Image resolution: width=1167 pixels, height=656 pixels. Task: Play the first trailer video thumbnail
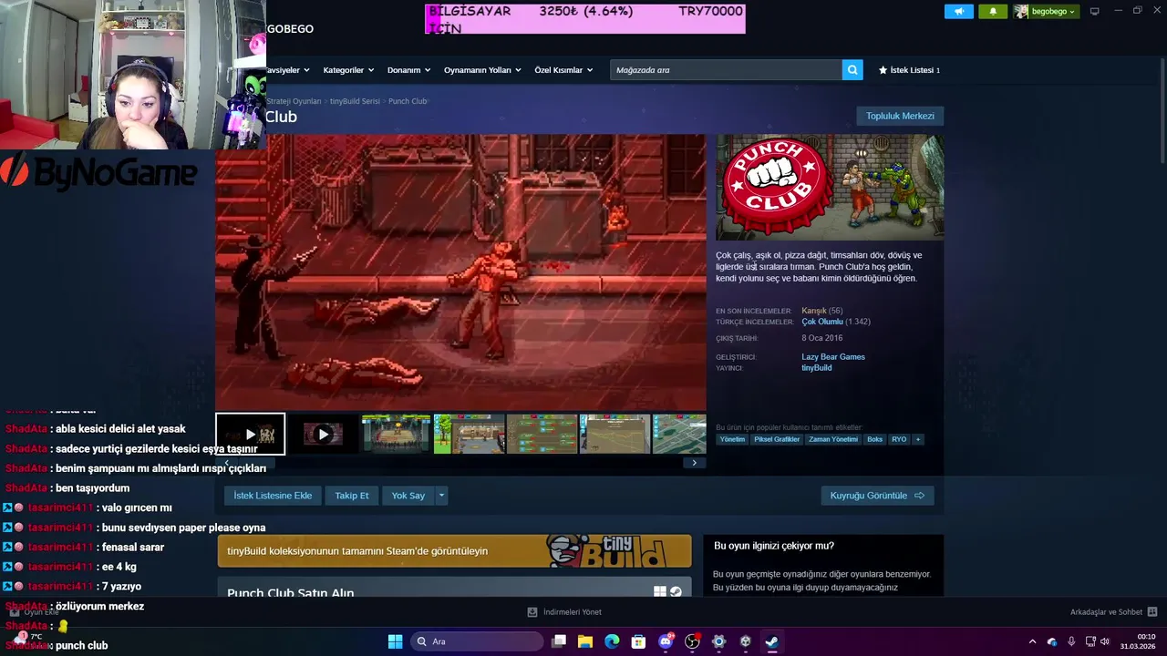pos(251,434)
